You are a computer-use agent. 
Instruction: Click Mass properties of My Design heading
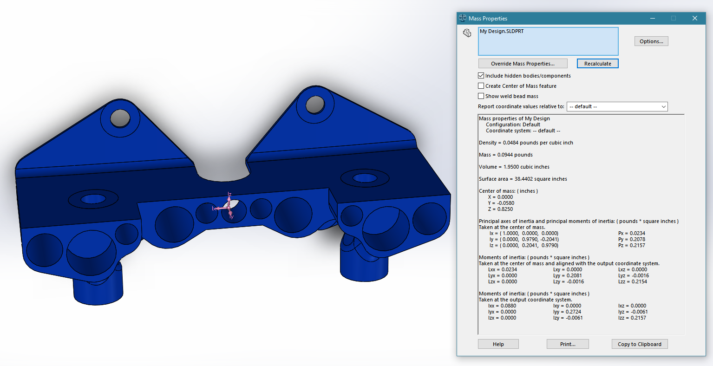pos(514,118)
